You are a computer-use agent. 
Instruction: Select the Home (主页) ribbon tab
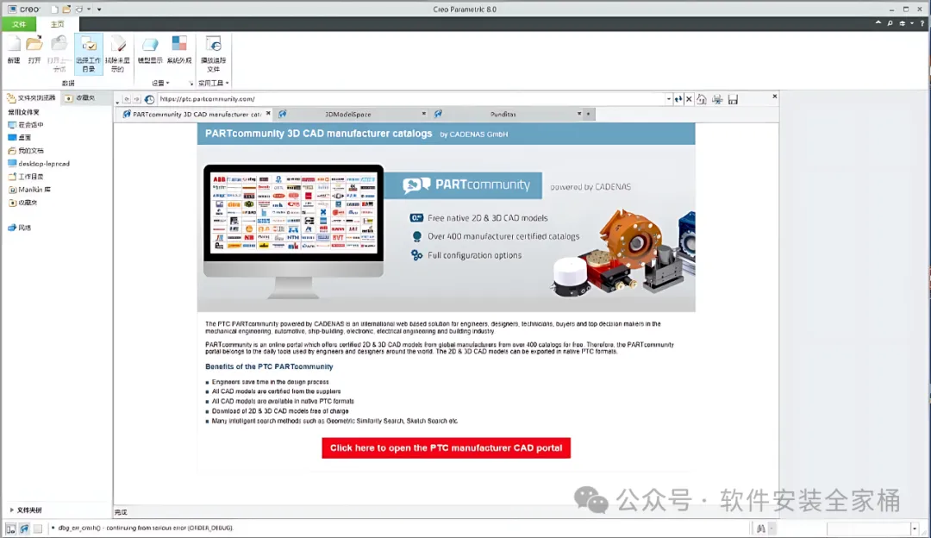[57, 24]
